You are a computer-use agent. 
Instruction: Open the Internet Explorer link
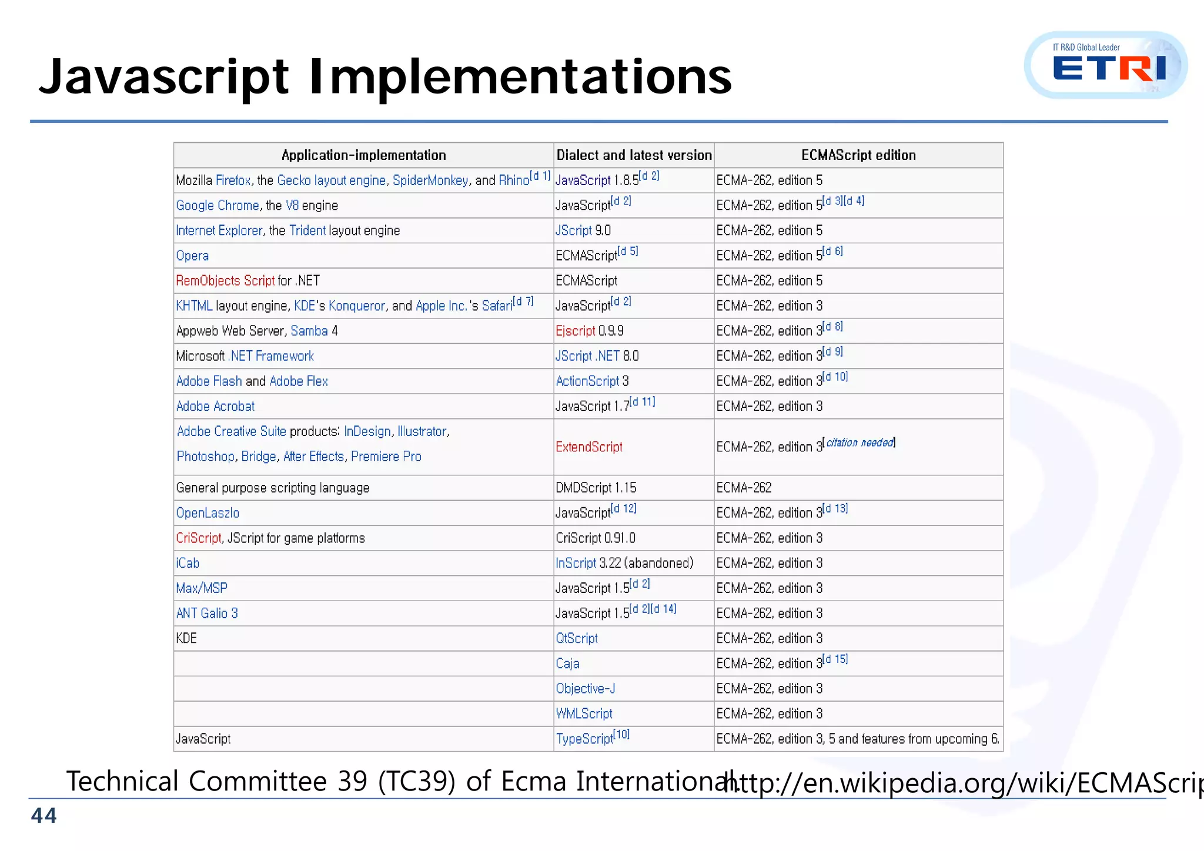click(x=219, y=230)
